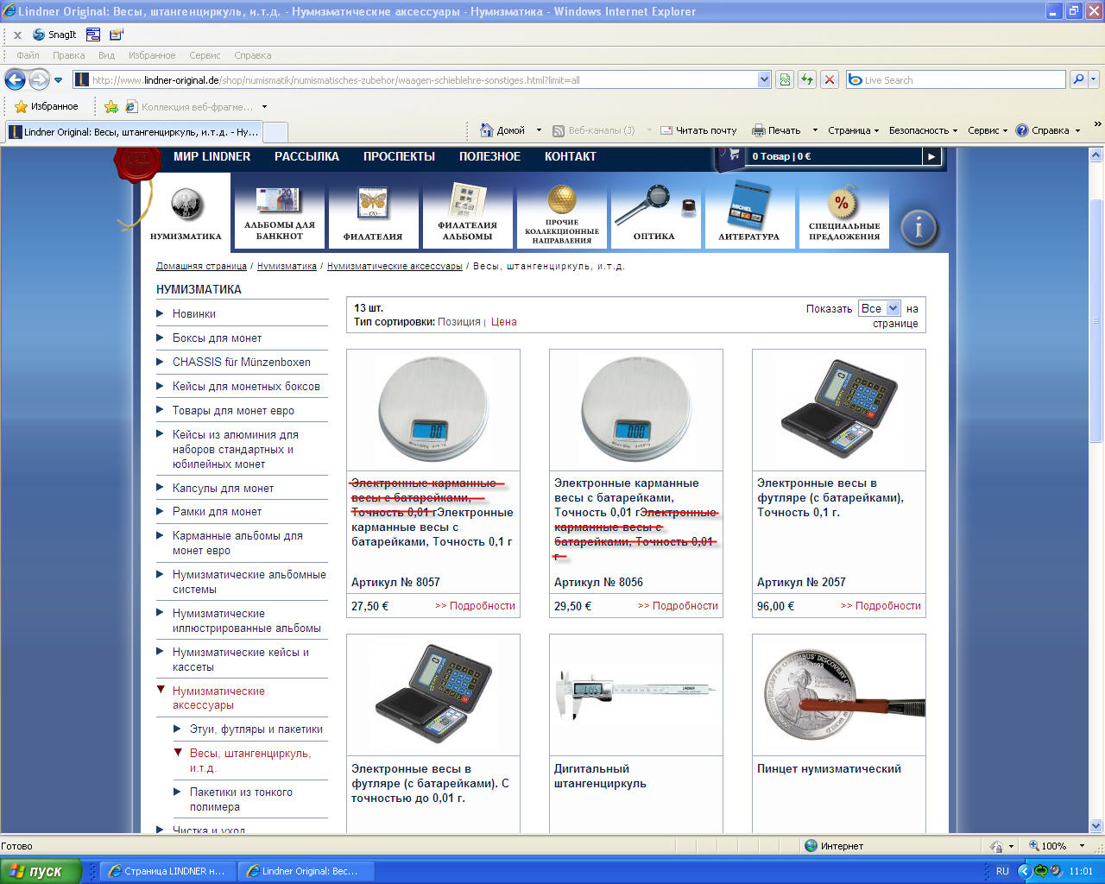Open the recent pages dropdown arrow
This screenshot has width=1105, height=884.
click(58, 80)
